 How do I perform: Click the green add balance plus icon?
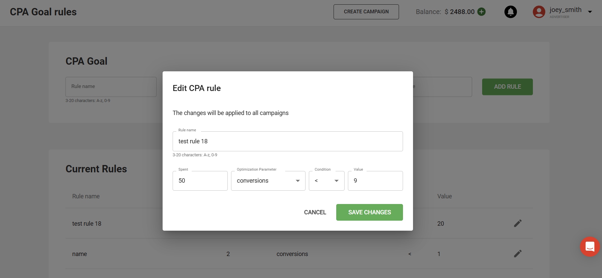click(x=481, y=12)
